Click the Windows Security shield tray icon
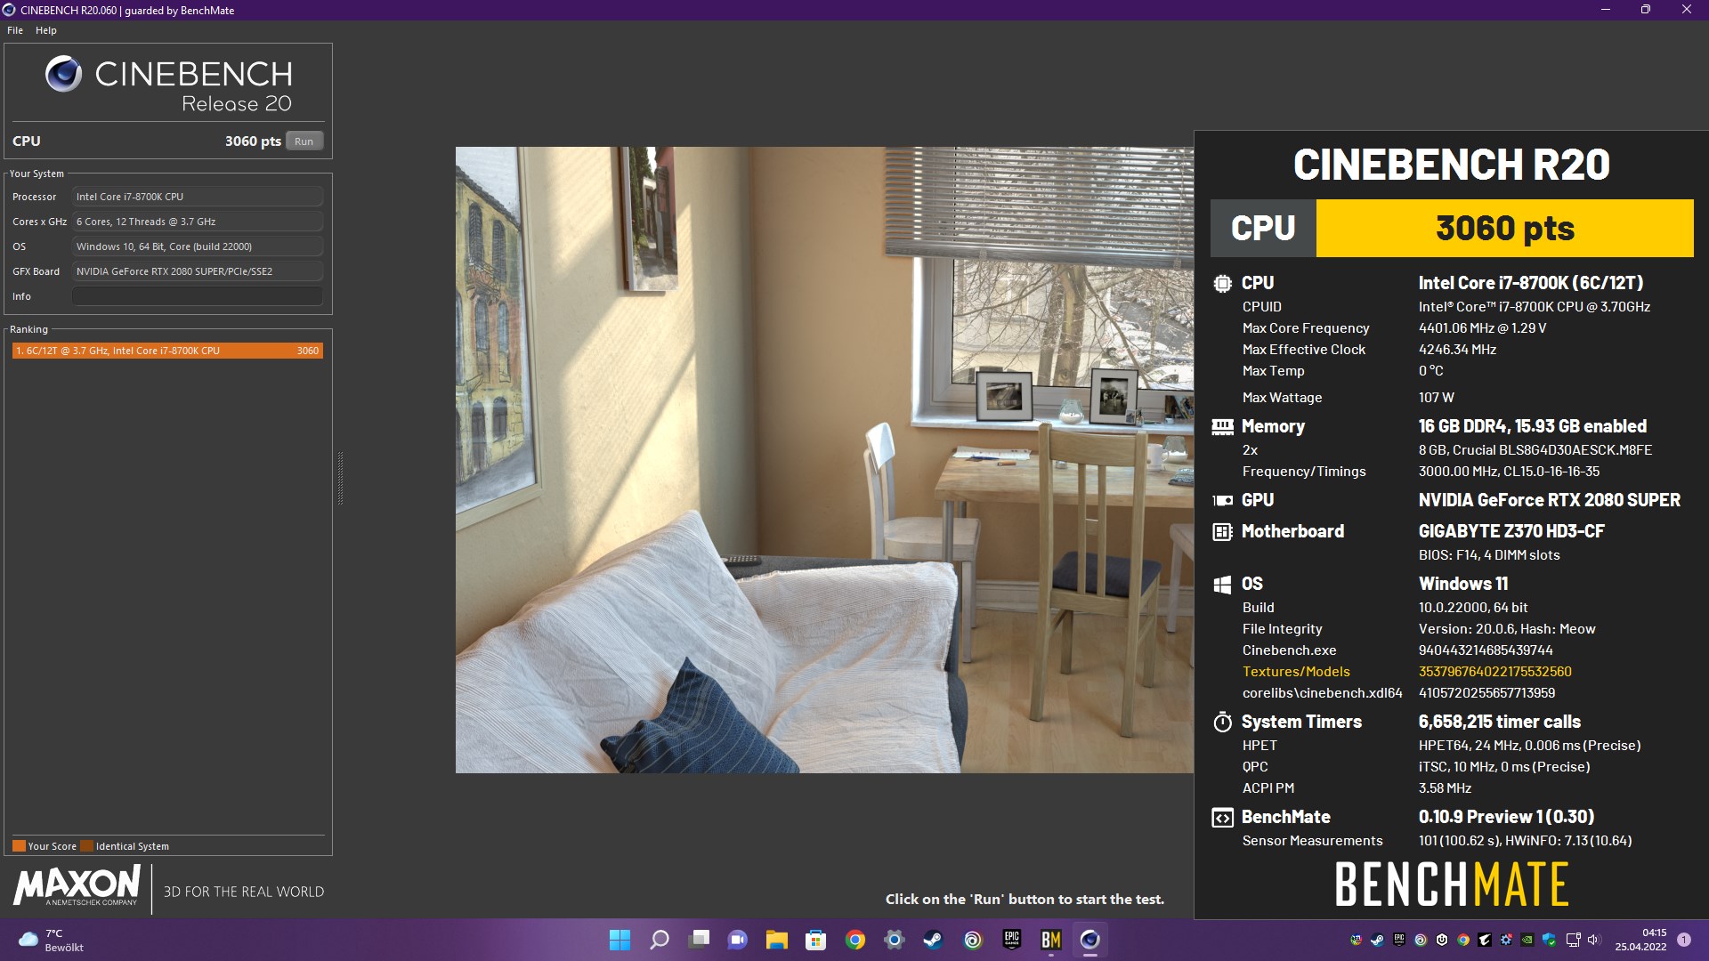Viewport: 1709px width, 961px height. pos(1550,940)
